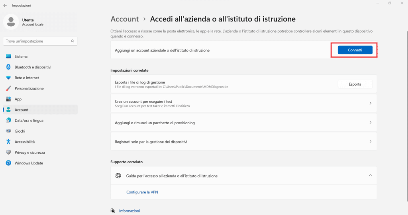The height and width of the screenshot is (215, 408).
Task: Select the Personalizzazione paintbrush icon
Action: [8, 88]
